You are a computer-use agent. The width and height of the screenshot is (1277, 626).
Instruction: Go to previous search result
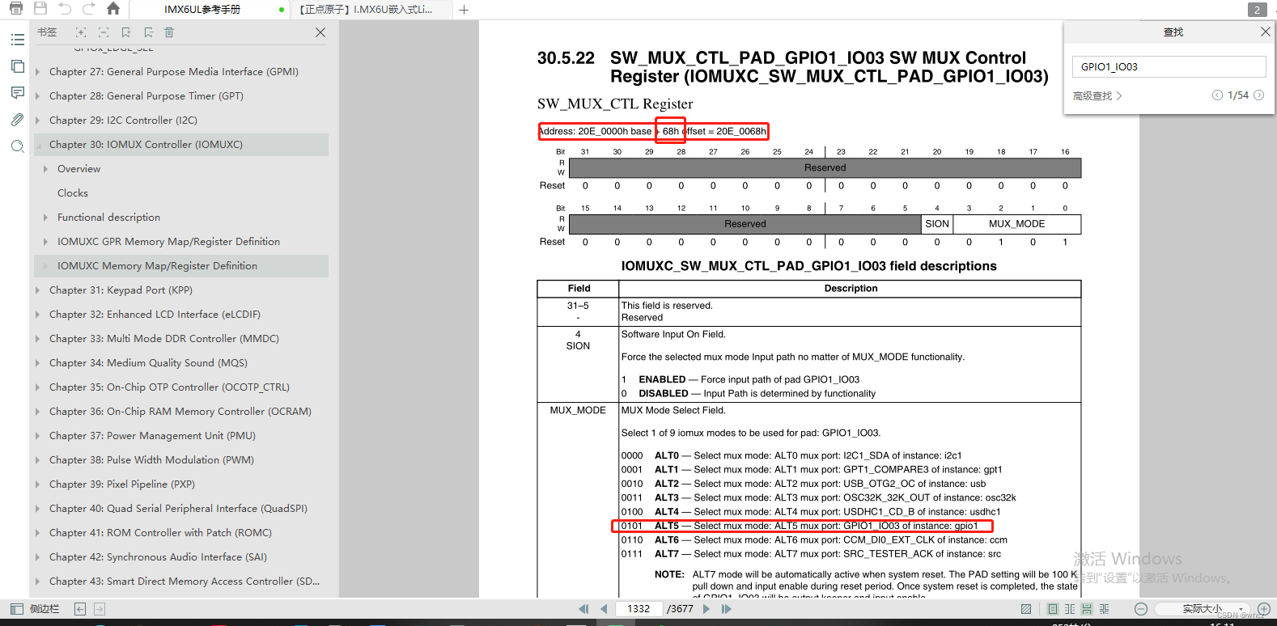pos(1217,95)
